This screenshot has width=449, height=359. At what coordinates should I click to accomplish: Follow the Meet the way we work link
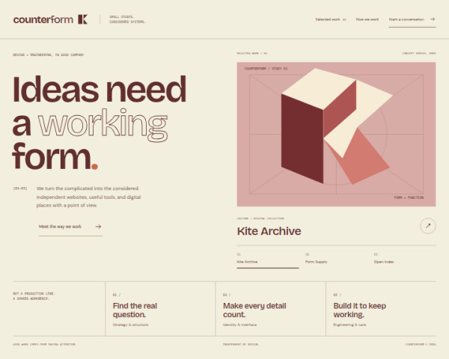tap(70, 227)
